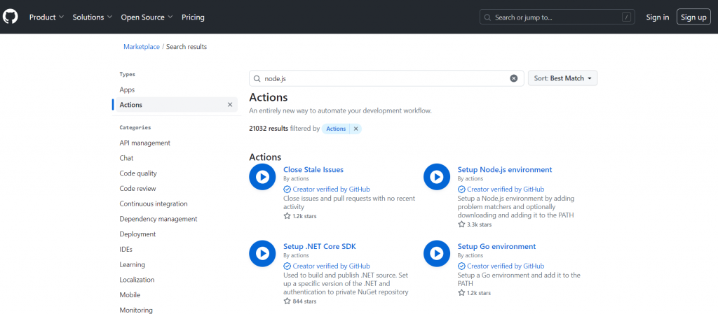Viewport: 718px width, 314px height.
Task: Filter by Deployment category
Action: point(137,234)
